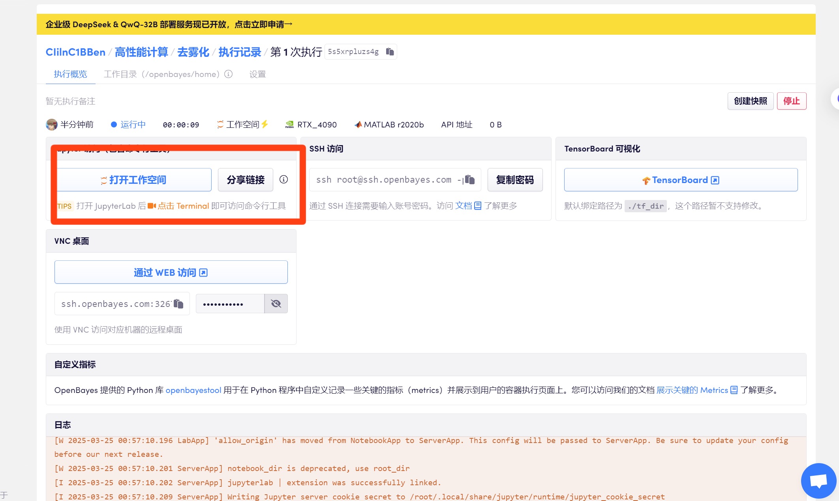Click info icon beside 工作目录 tab

coord(229,74)
